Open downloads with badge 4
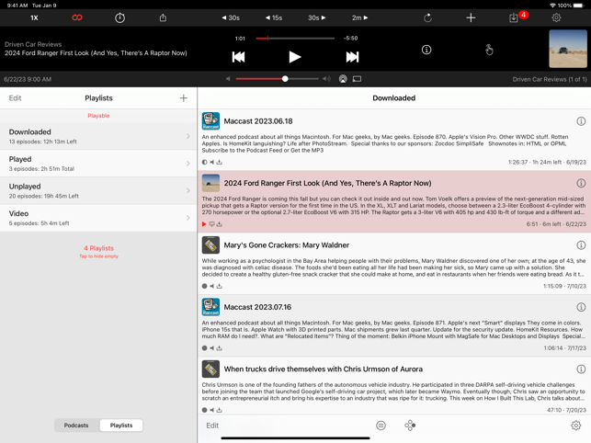591x443 pixels. pyautogui.click(x=517, y=17)
